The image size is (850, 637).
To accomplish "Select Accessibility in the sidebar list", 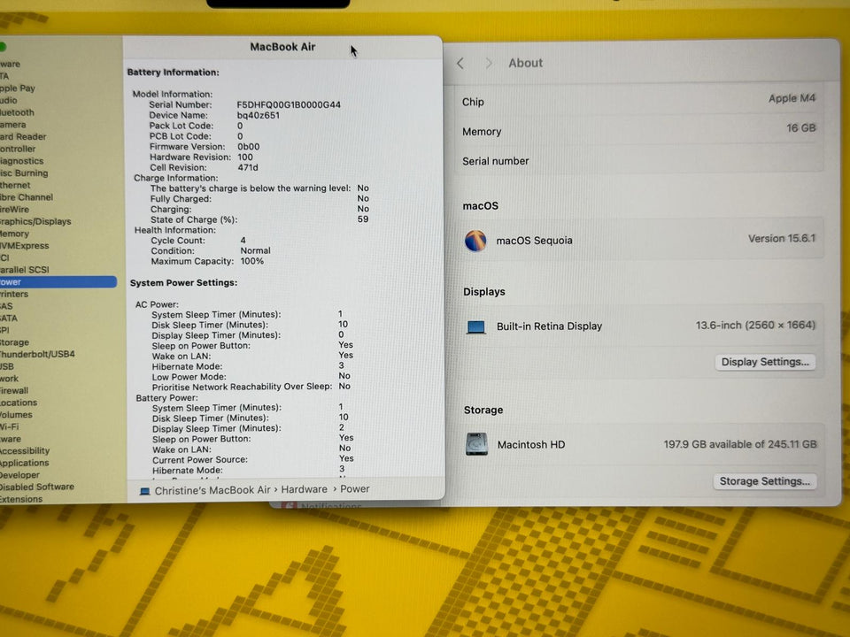I will point(25,450).
